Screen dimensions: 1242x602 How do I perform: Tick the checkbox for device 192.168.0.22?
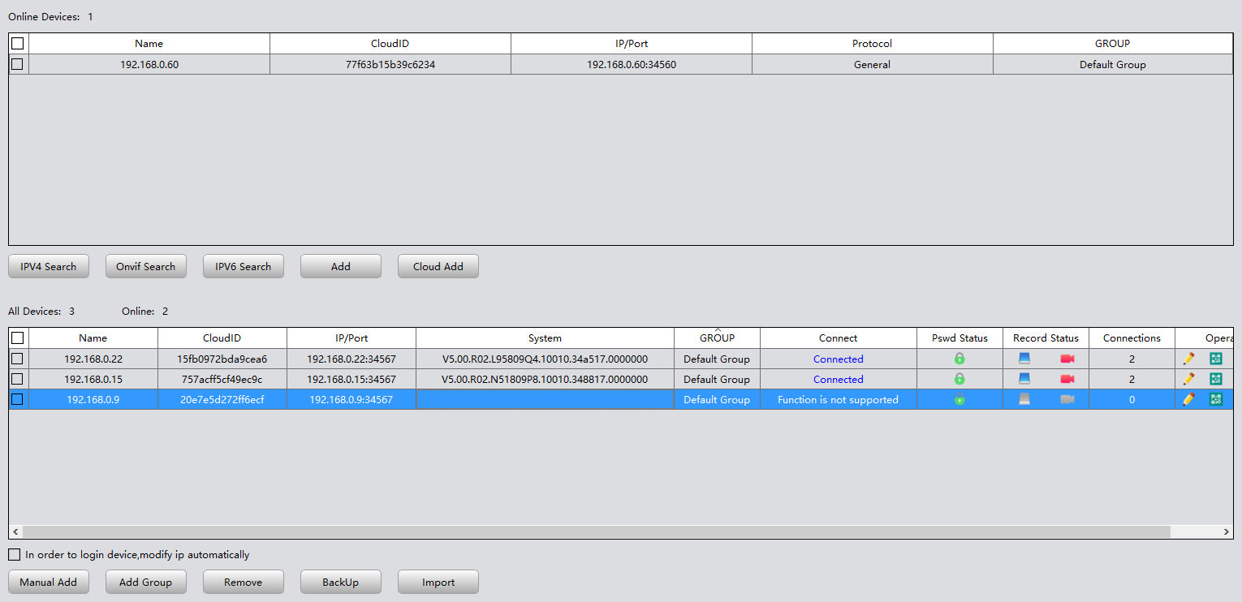(x=17, y=359)
